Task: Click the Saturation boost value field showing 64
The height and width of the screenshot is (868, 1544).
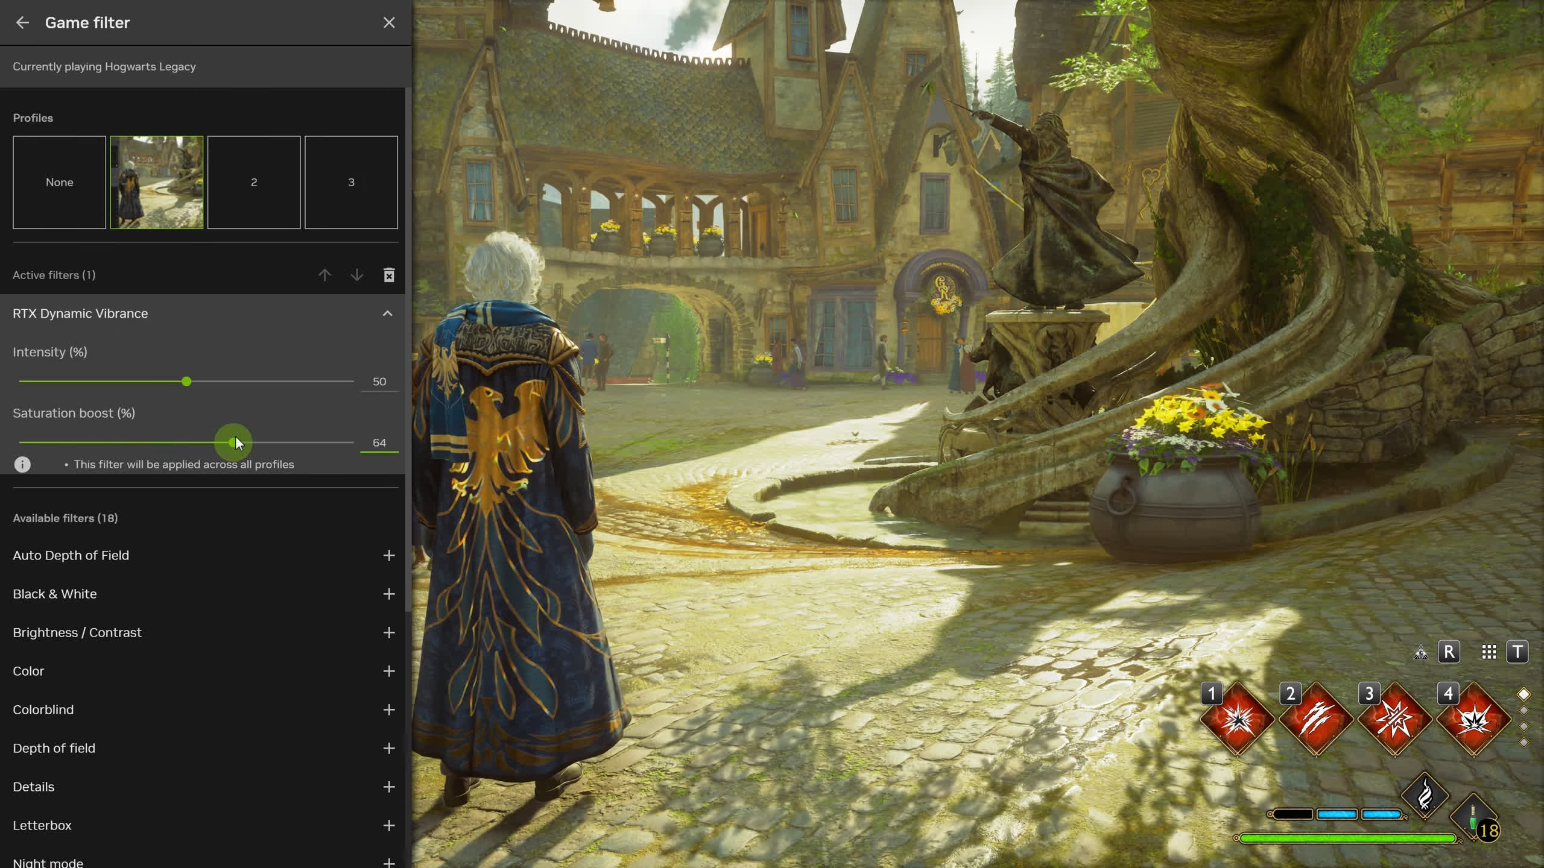Action: click(x=379, y=442)
